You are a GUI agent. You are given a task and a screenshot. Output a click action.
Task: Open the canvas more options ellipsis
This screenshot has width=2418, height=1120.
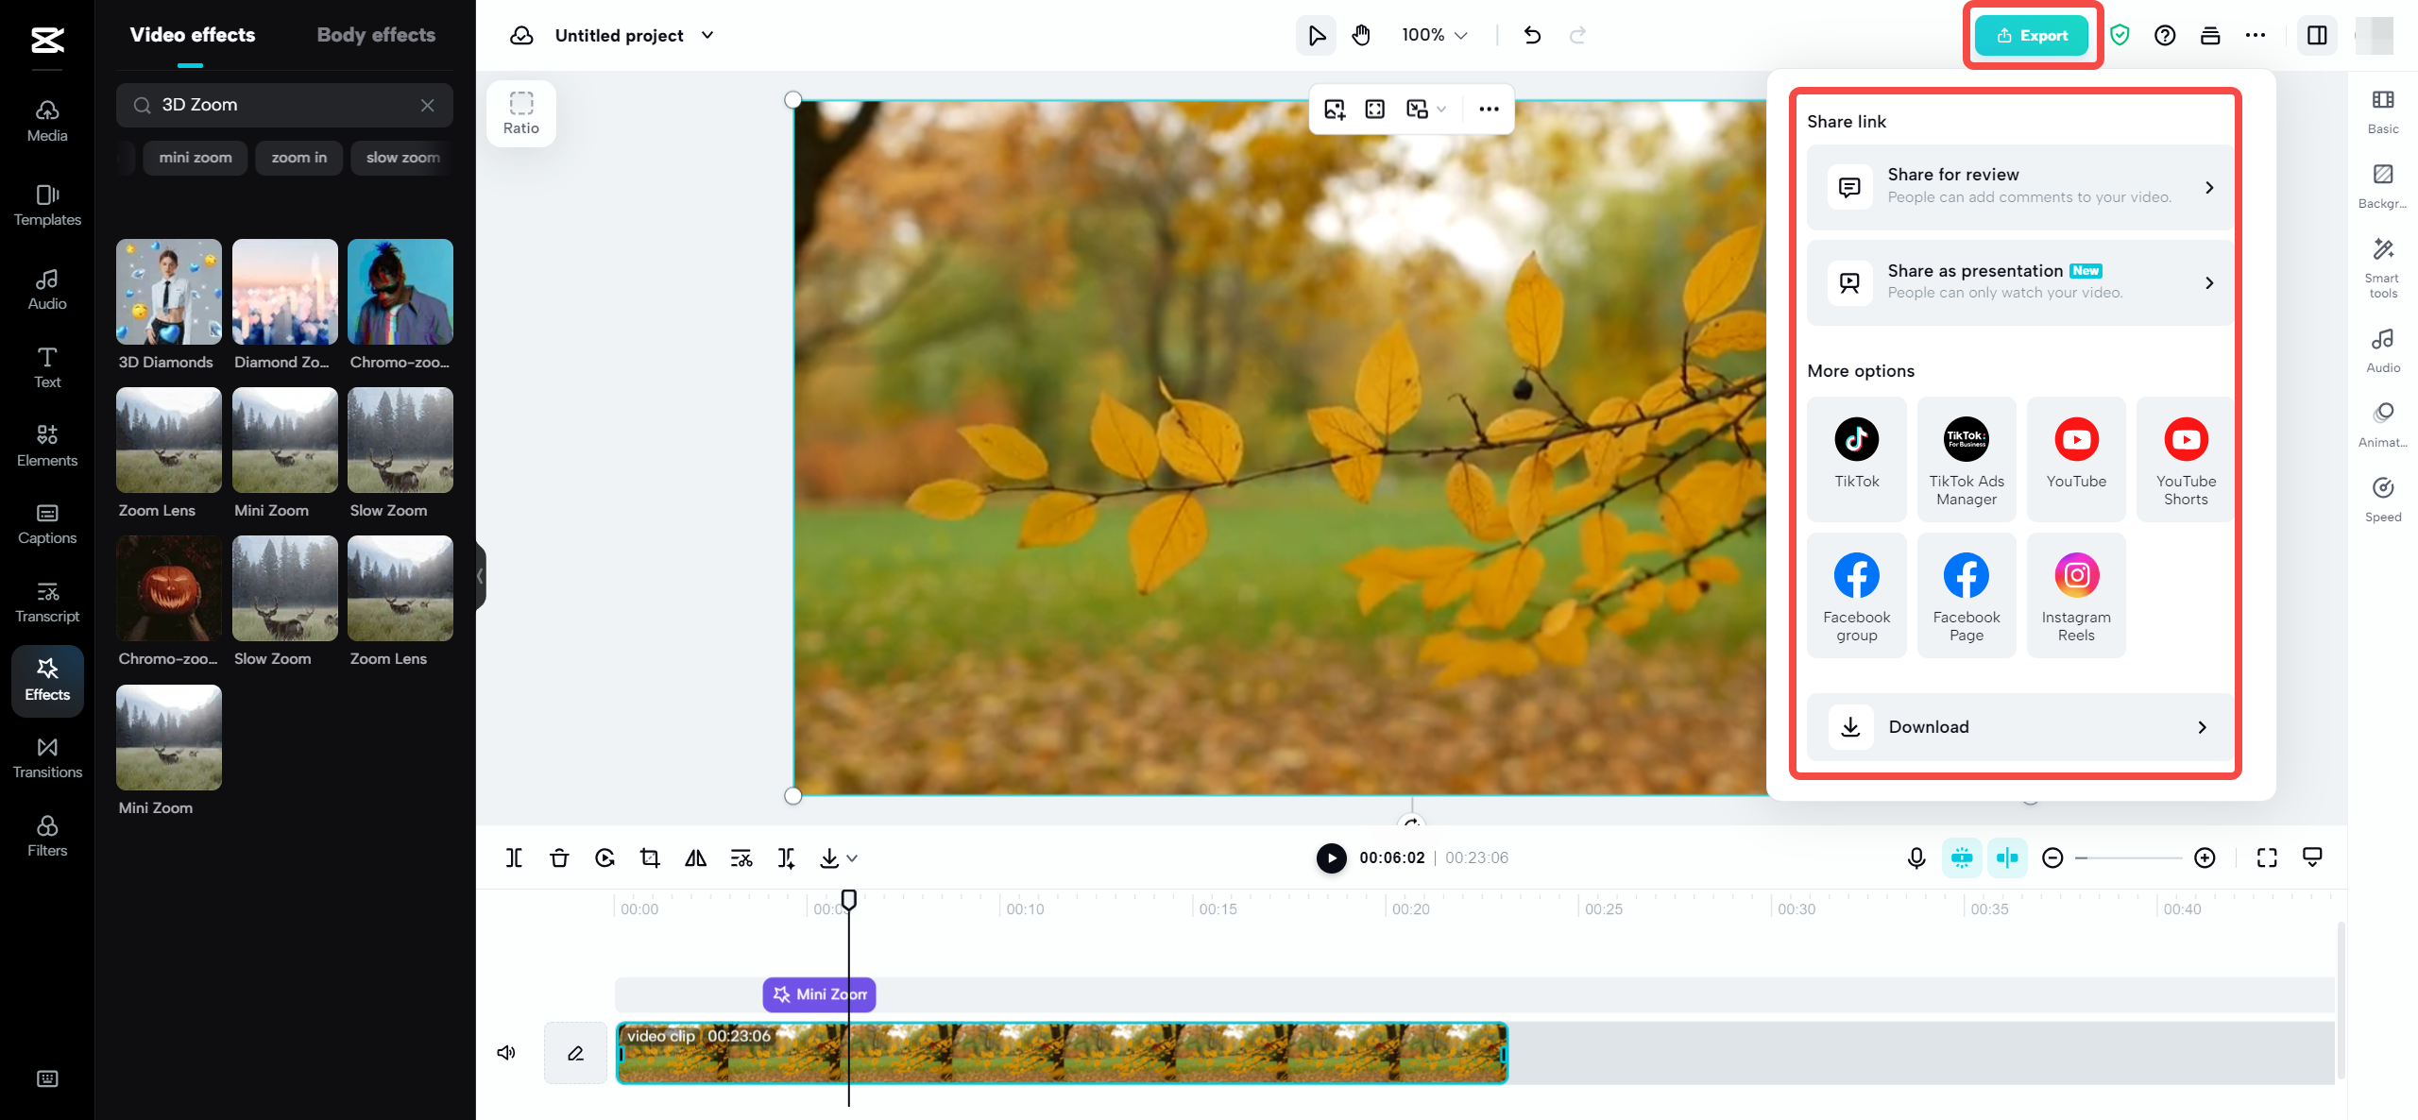[1489, 109]
